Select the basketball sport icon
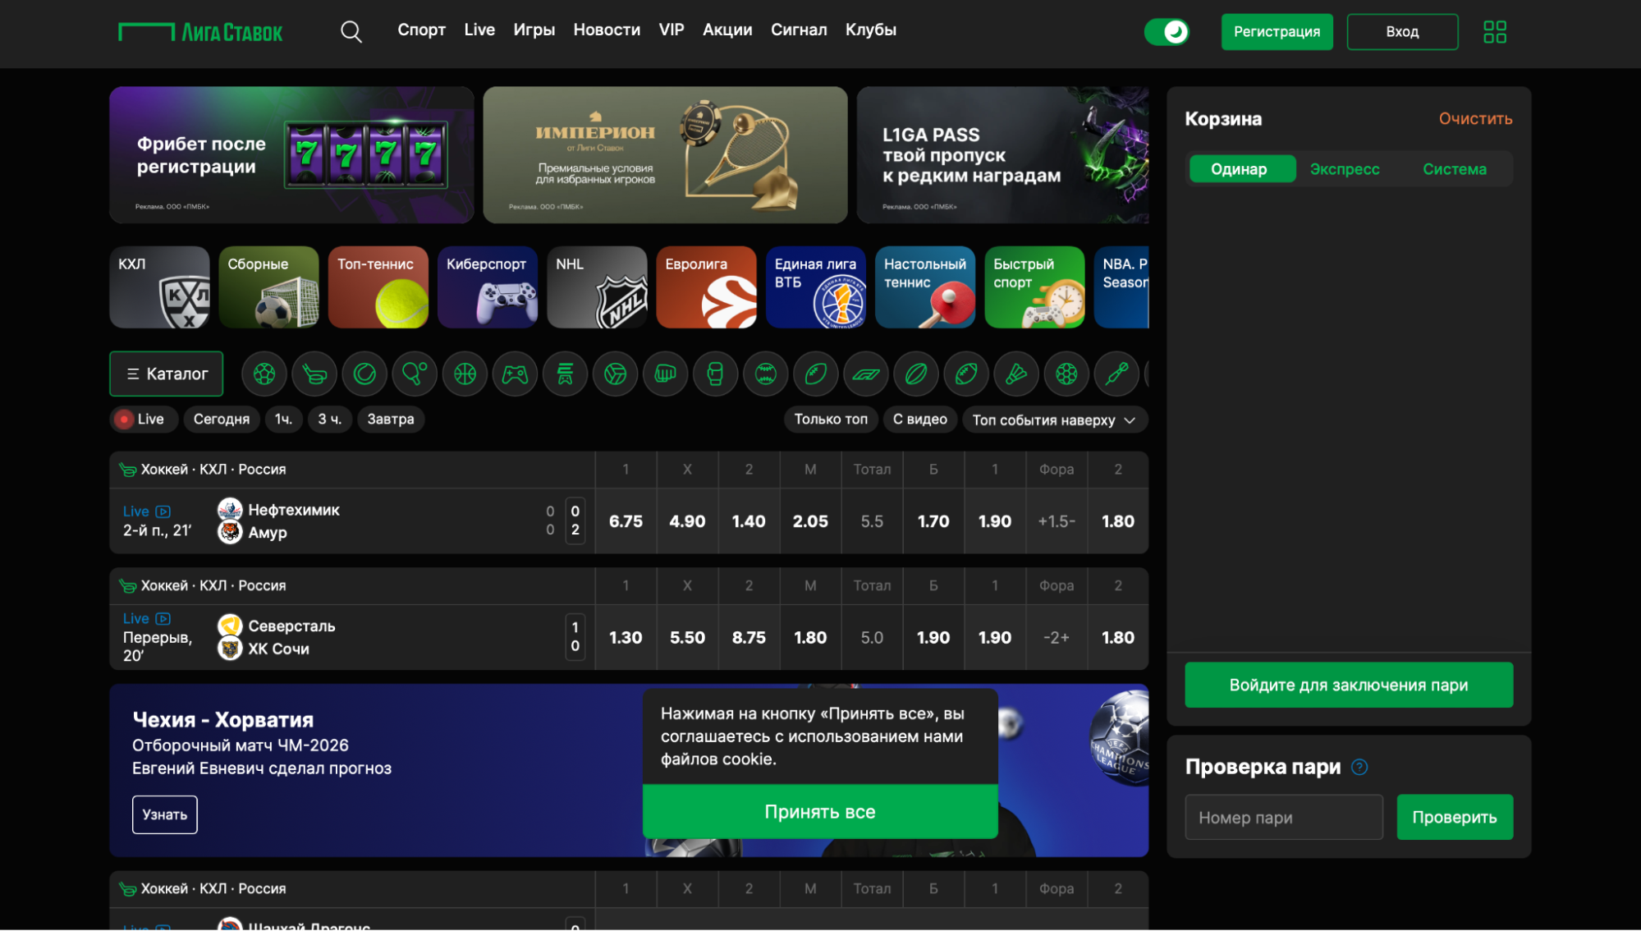Image resolution: width=1641 pixels, height=931 pixels. point(465,374)
